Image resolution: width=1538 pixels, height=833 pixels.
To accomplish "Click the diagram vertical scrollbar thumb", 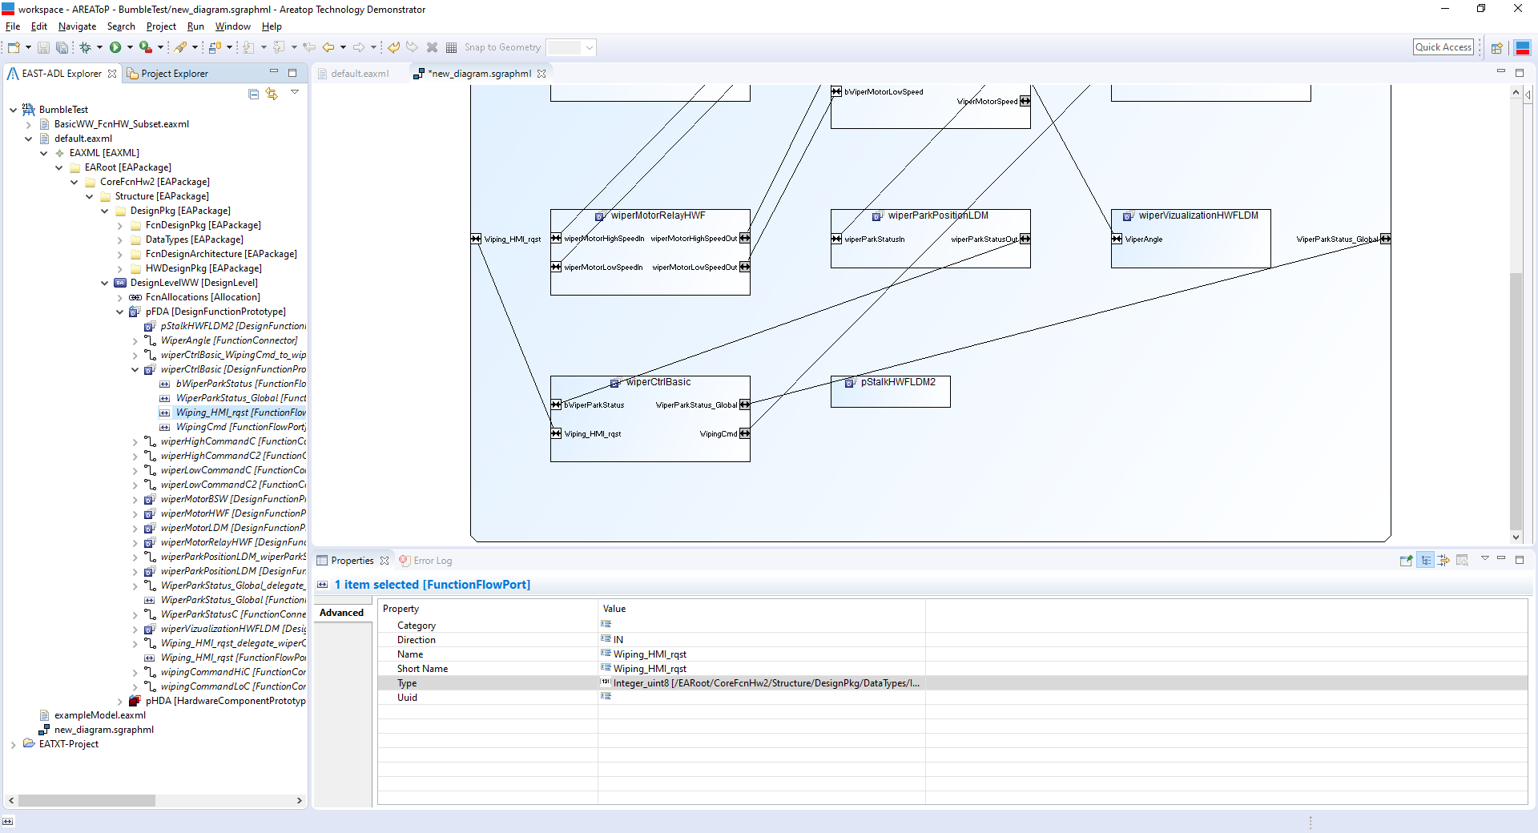I will (1516, 400).
